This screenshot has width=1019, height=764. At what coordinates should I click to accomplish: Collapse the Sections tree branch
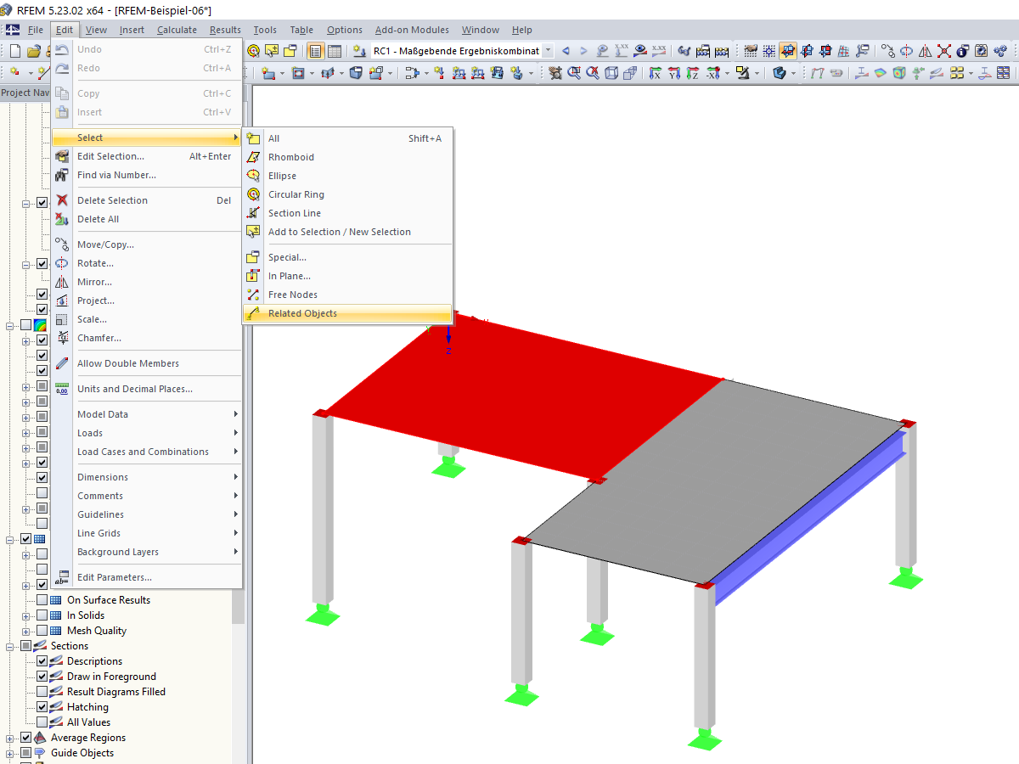9,647
